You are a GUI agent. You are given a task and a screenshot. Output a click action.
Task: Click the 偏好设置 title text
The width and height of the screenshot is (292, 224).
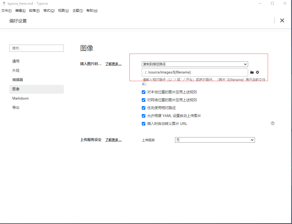pos(18,21)
